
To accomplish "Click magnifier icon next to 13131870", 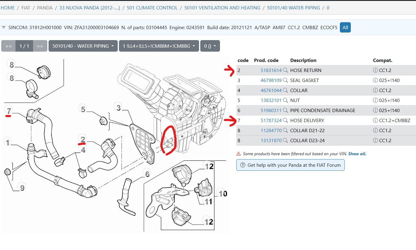I will click(x=285, y=140).
